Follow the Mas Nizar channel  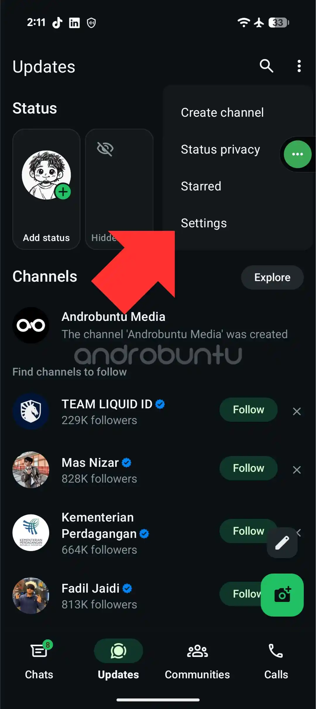248,468
